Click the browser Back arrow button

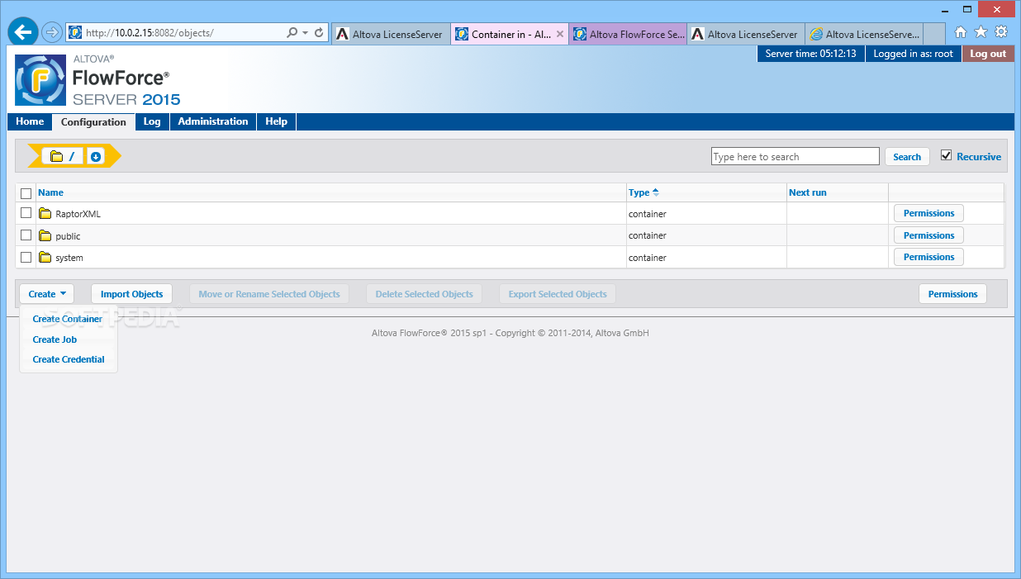[x=23, y=33]
